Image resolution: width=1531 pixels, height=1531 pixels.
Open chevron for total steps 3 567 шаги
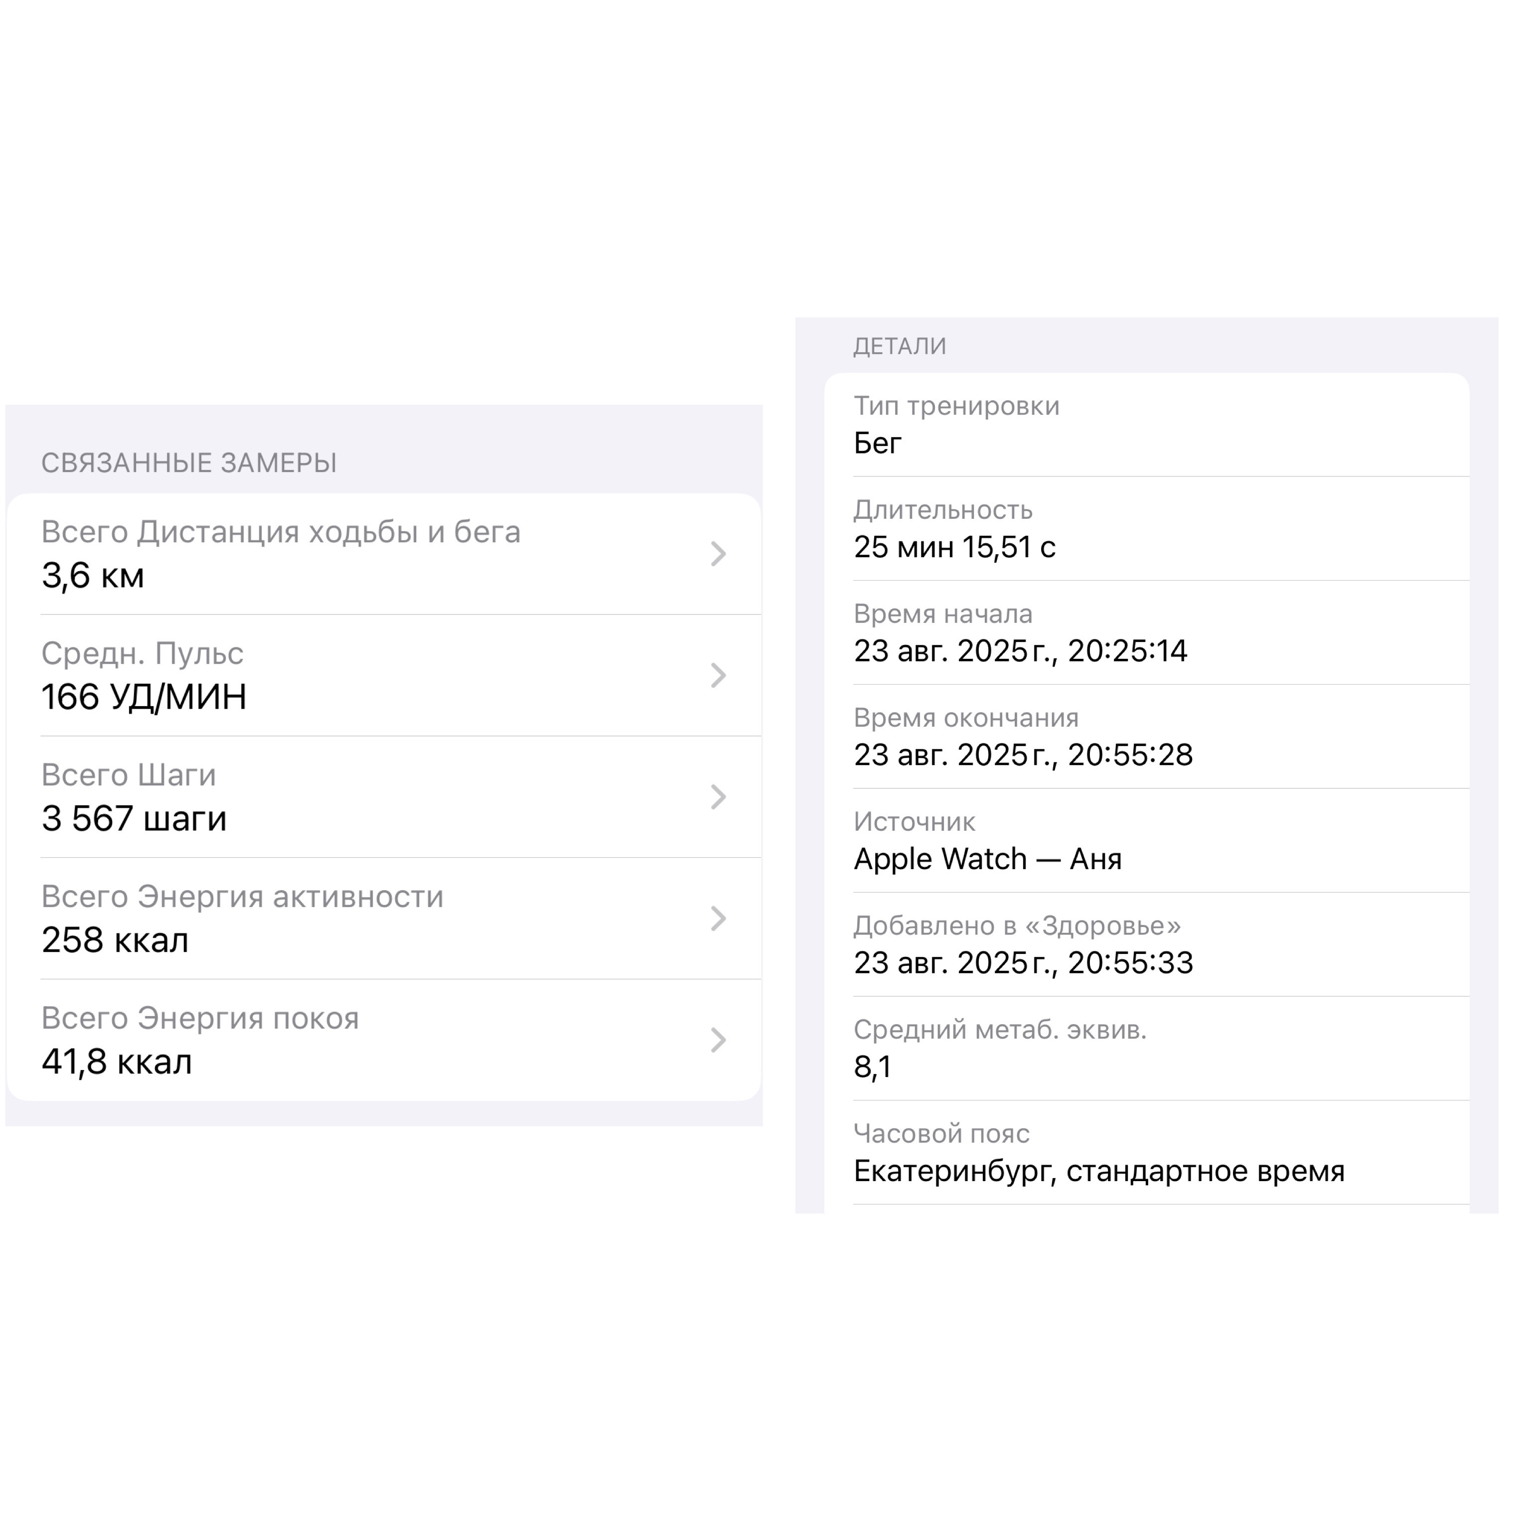(x=718, y=796)
